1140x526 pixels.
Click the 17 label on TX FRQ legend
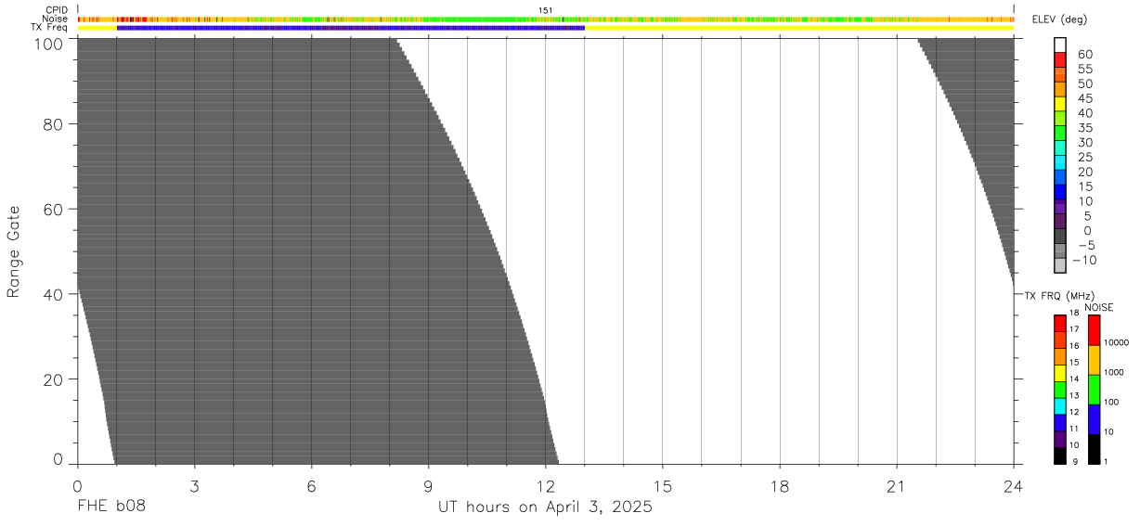tap(1074, 329)
